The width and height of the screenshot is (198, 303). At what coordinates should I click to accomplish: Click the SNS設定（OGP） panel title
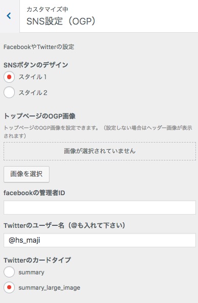[61, 21]
